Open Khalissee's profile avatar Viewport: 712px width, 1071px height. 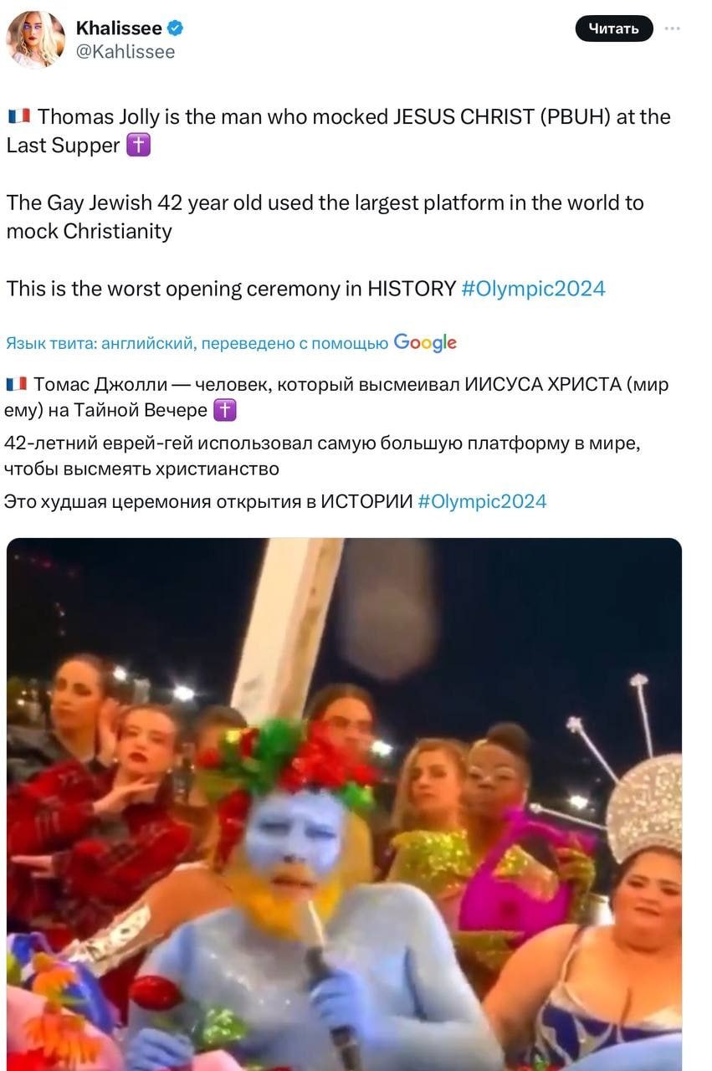click(36, 39)
